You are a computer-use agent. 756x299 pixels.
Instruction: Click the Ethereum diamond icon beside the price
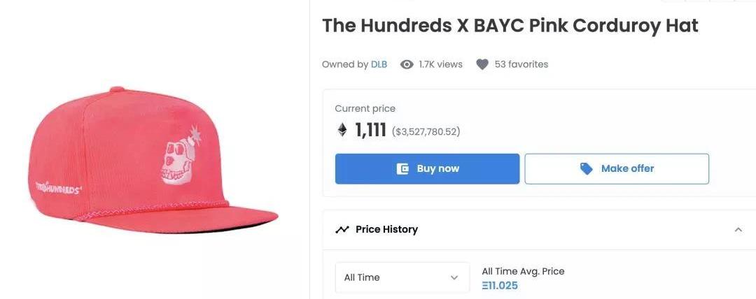pyautogui.click(x=342, y=130)
